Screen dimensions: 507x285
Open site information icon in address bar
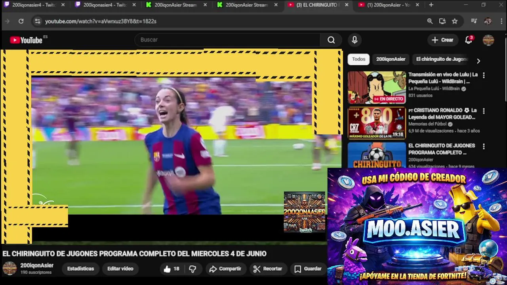[37, 21]
